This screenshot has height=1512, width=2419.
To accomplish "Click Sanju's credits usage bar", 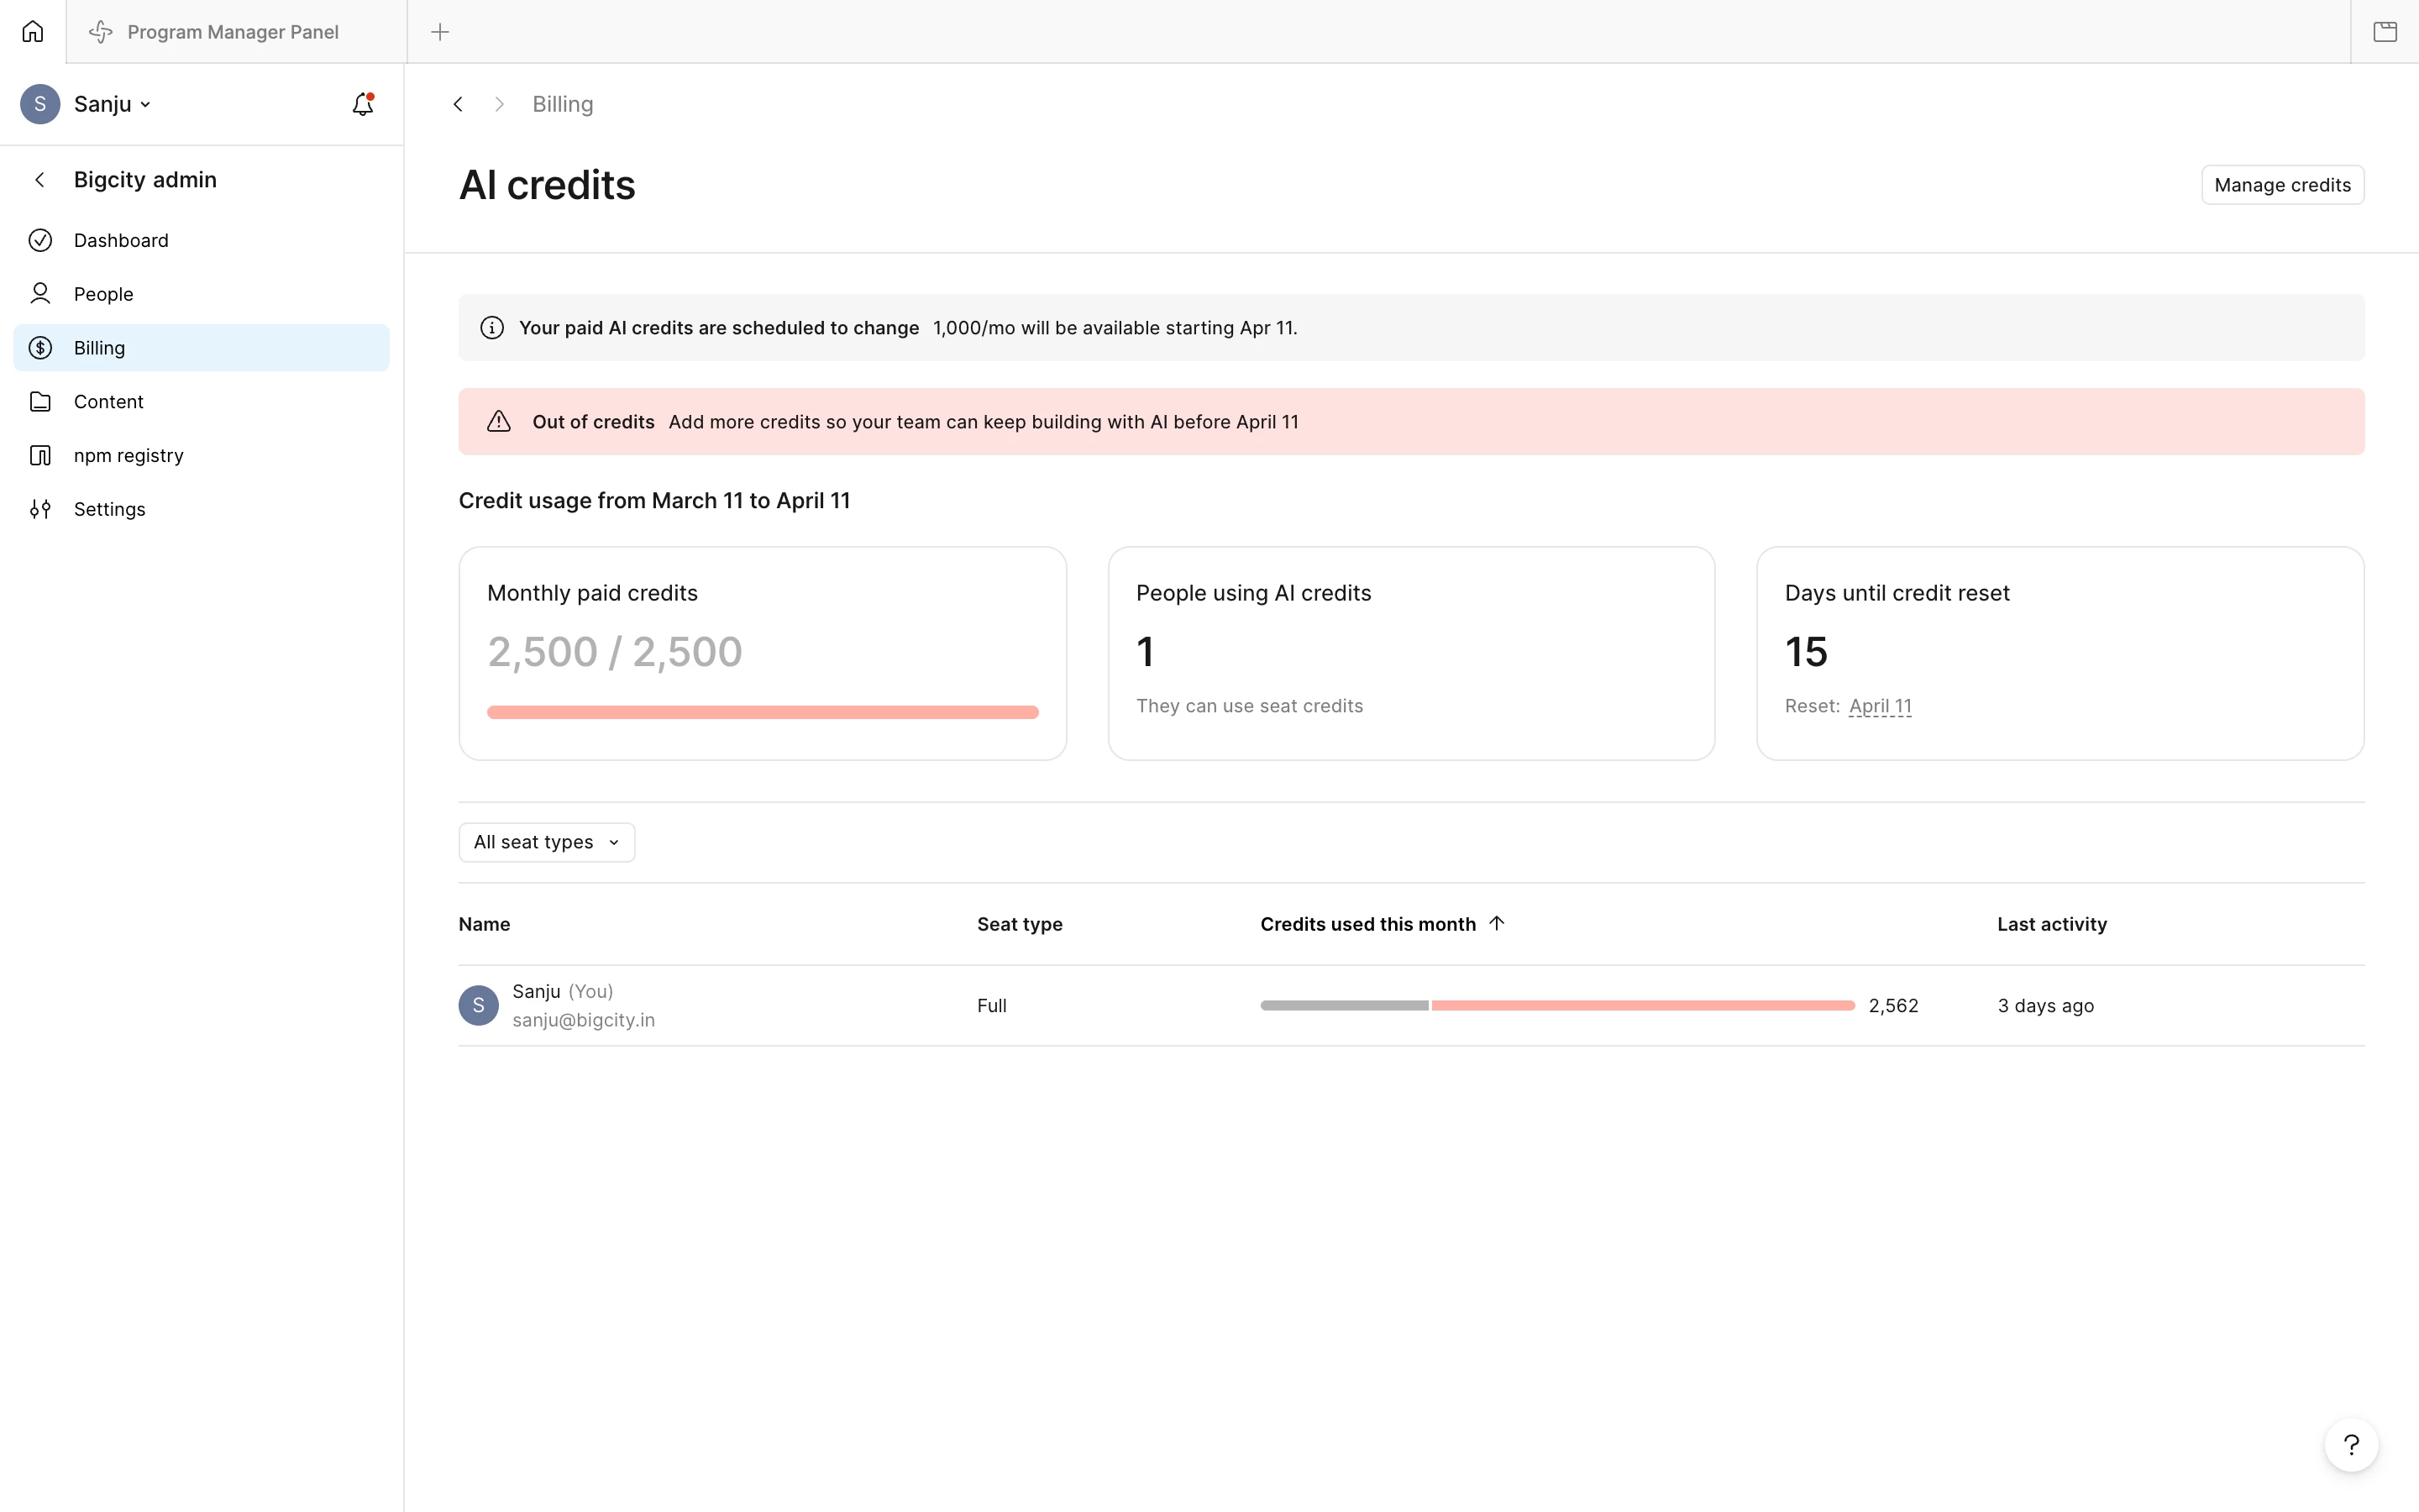I will click(1556, 1005).
